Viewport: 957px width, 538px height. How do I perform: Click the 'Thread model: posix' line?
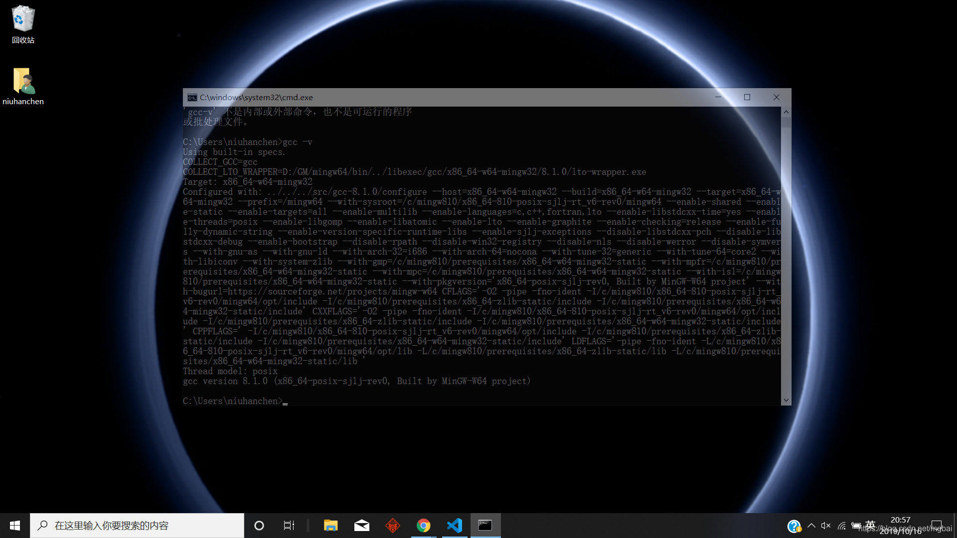coord(230,371)
